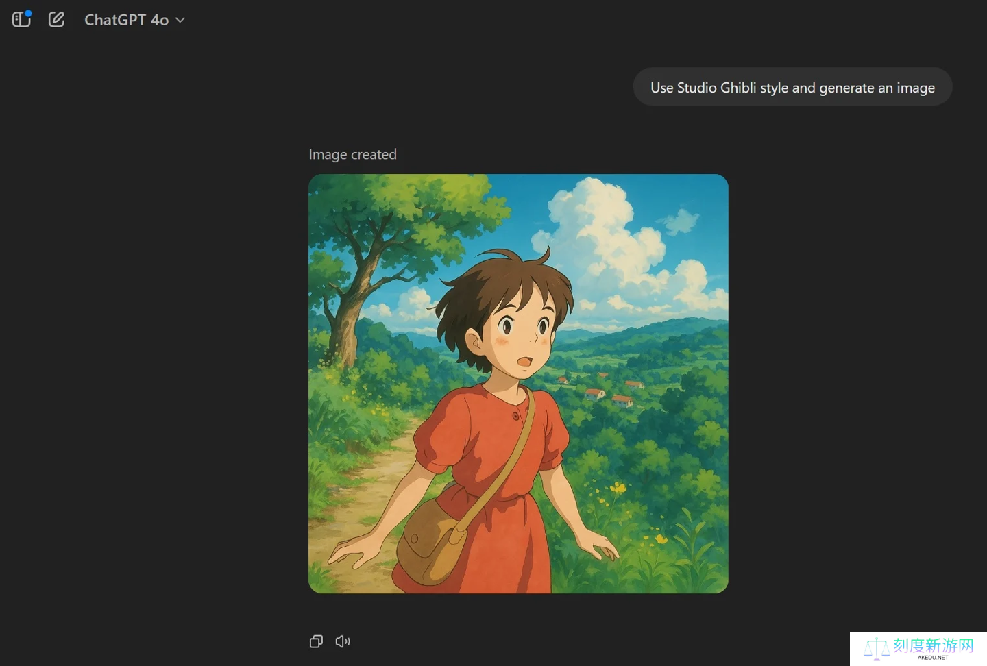Play the read aloud speaker icon
Viewport: 987px width, 666px height.
[x=343, y=641]
